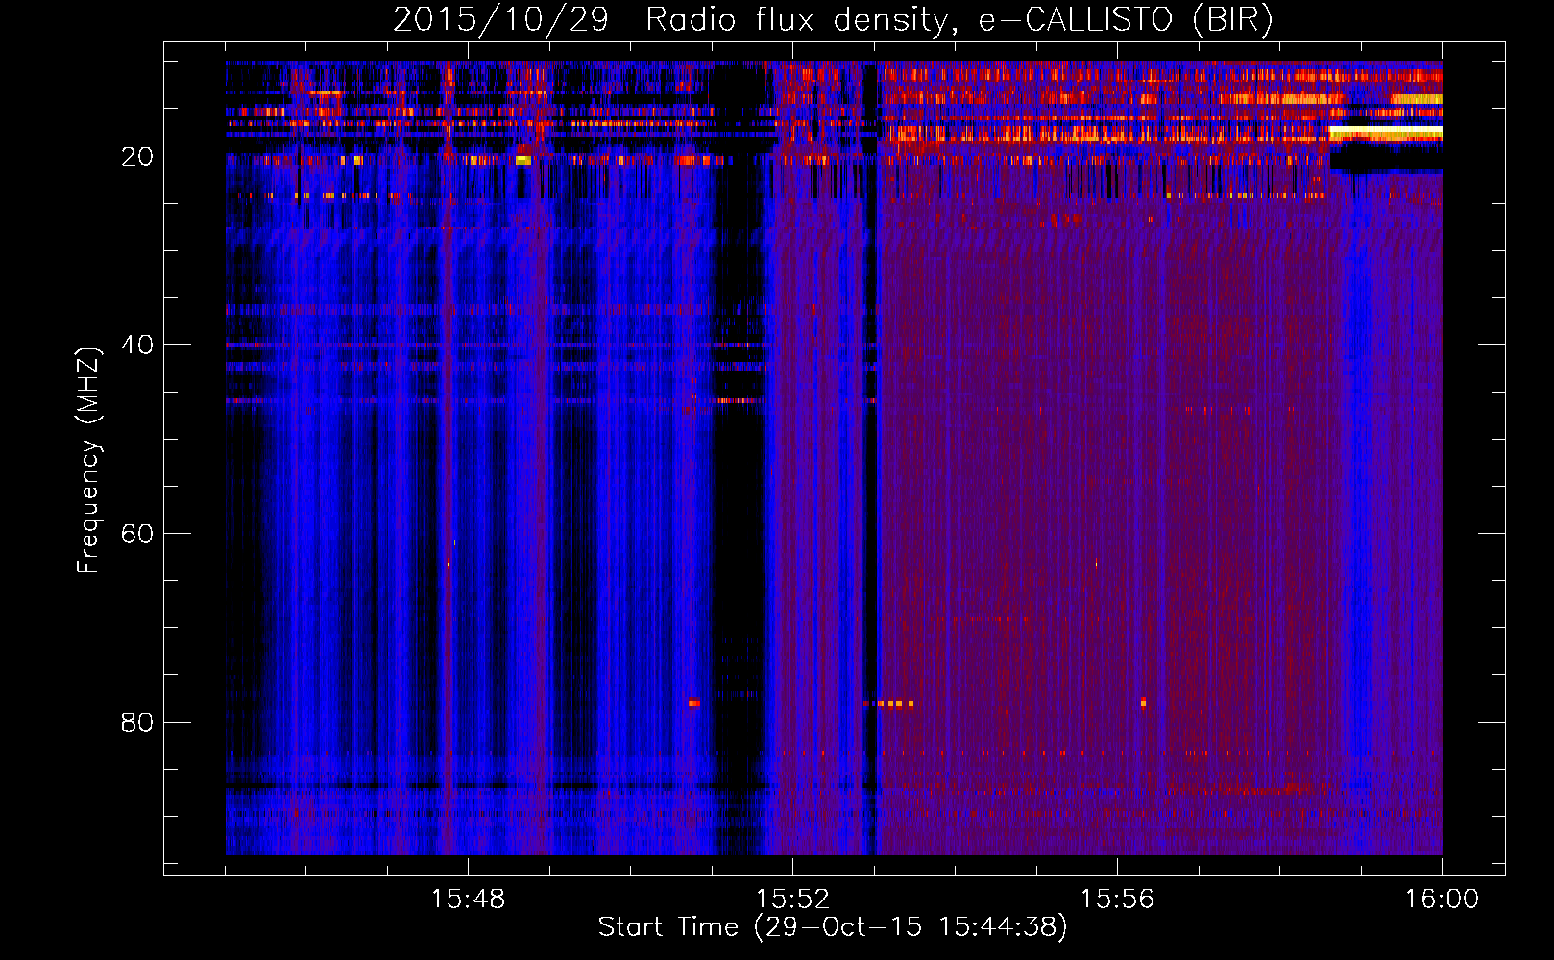Click the 15:48 time tick label

point(468,900)
